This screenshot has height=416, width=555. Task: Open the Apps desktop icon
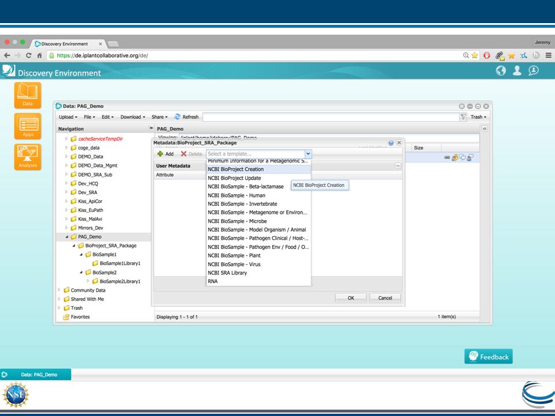28,126
